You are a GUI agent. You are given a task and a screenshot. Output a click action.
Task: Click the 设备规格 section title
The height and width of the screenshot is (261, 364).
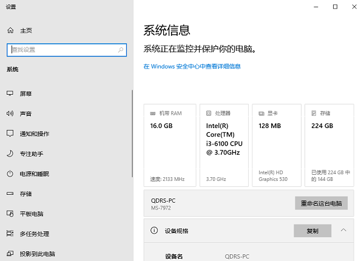[177, 231]
